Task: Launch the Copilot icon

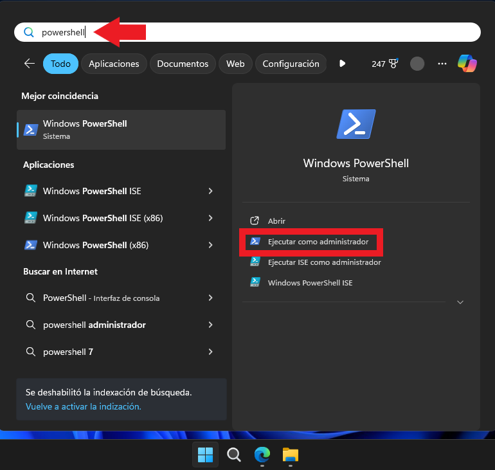Action: point(467,64)
